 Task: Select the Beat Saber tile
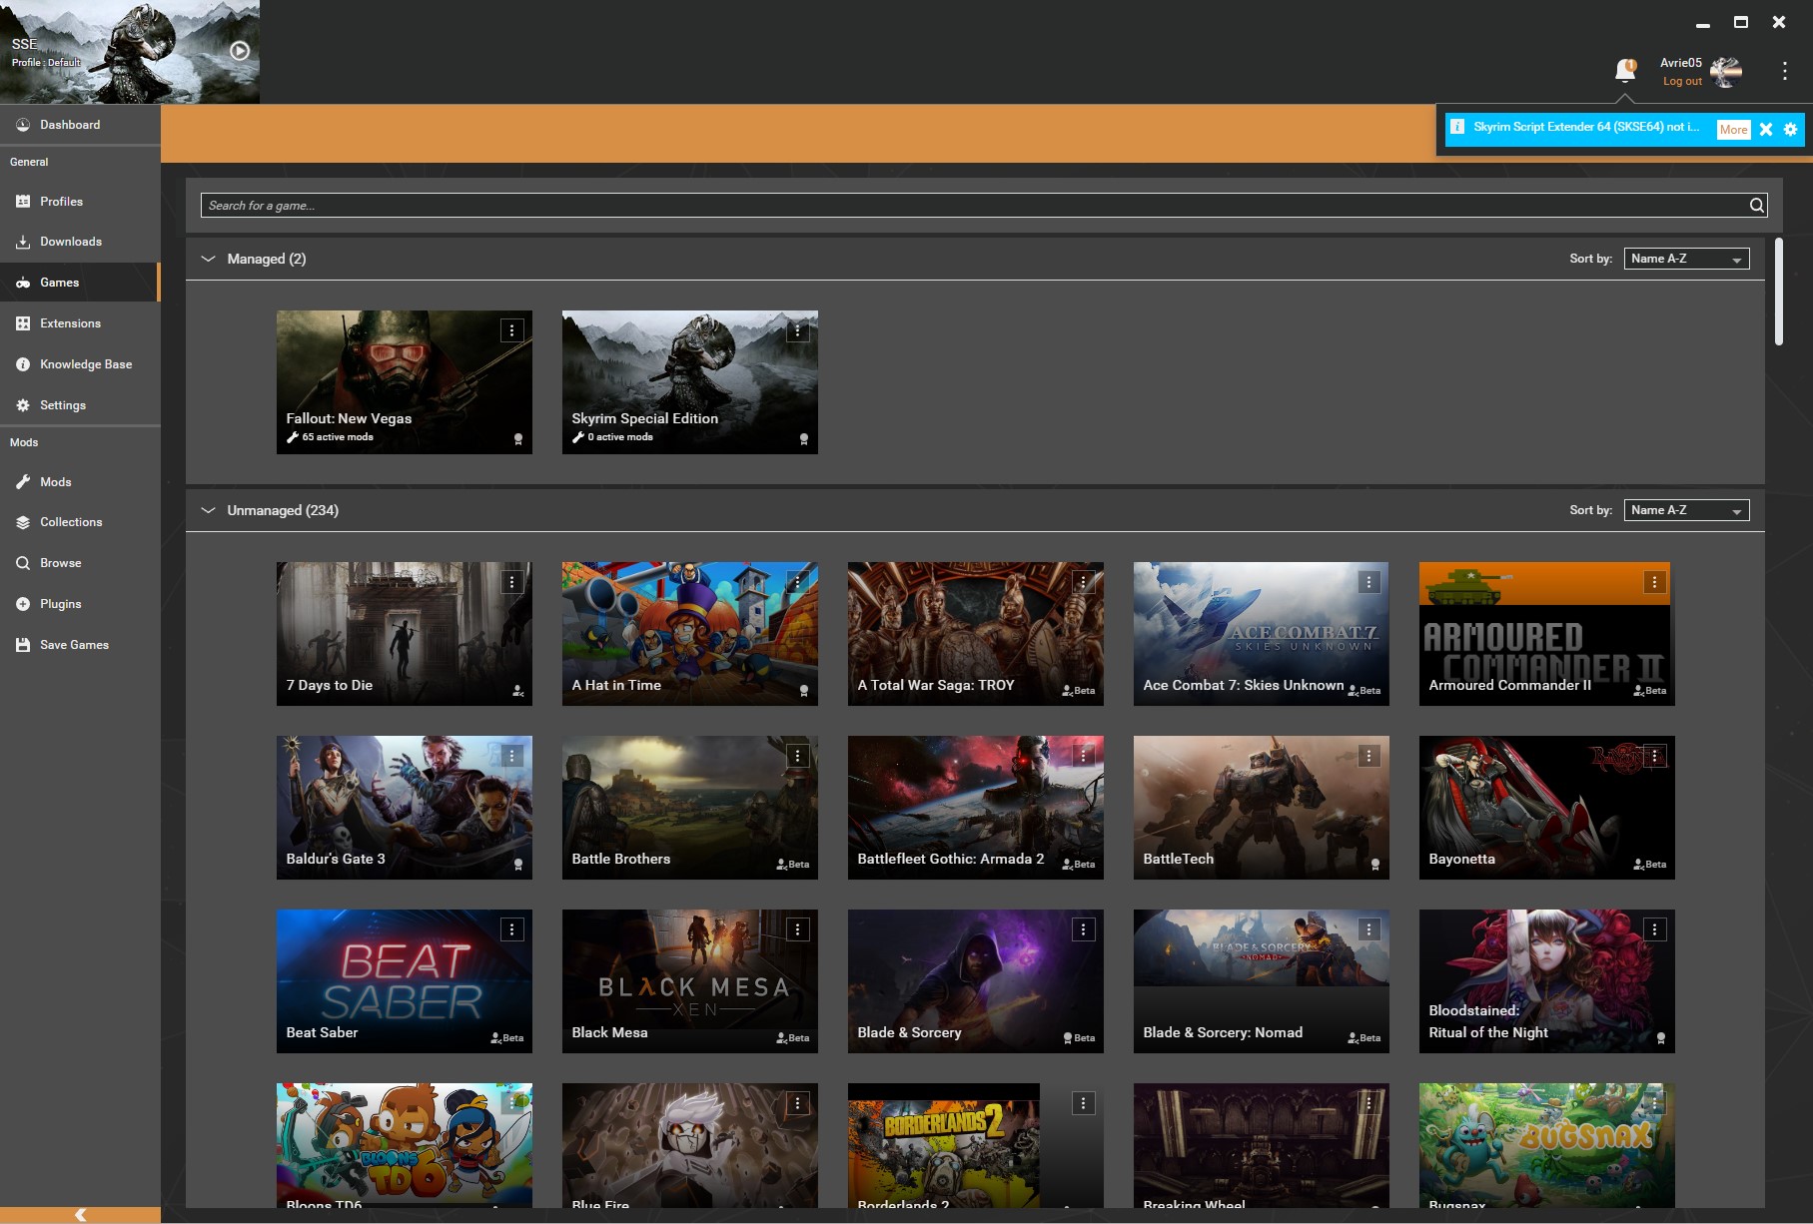point(405,981)
